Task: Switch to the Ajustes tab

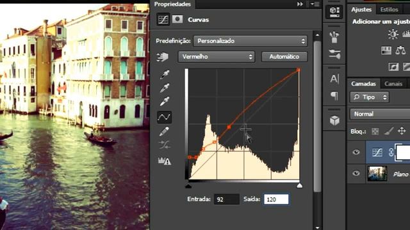Action: [361, 10]
